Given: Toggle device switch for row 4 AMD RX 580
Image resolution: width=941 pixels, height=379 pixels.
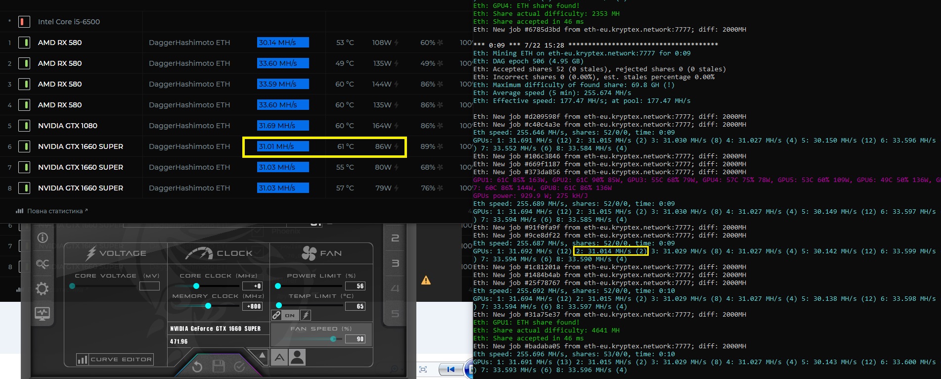Looking at the screenshot, I should coord(24,105).
